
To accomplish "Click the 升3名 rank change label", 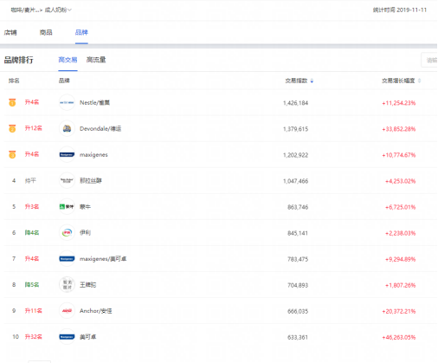I will pos(32,206).
